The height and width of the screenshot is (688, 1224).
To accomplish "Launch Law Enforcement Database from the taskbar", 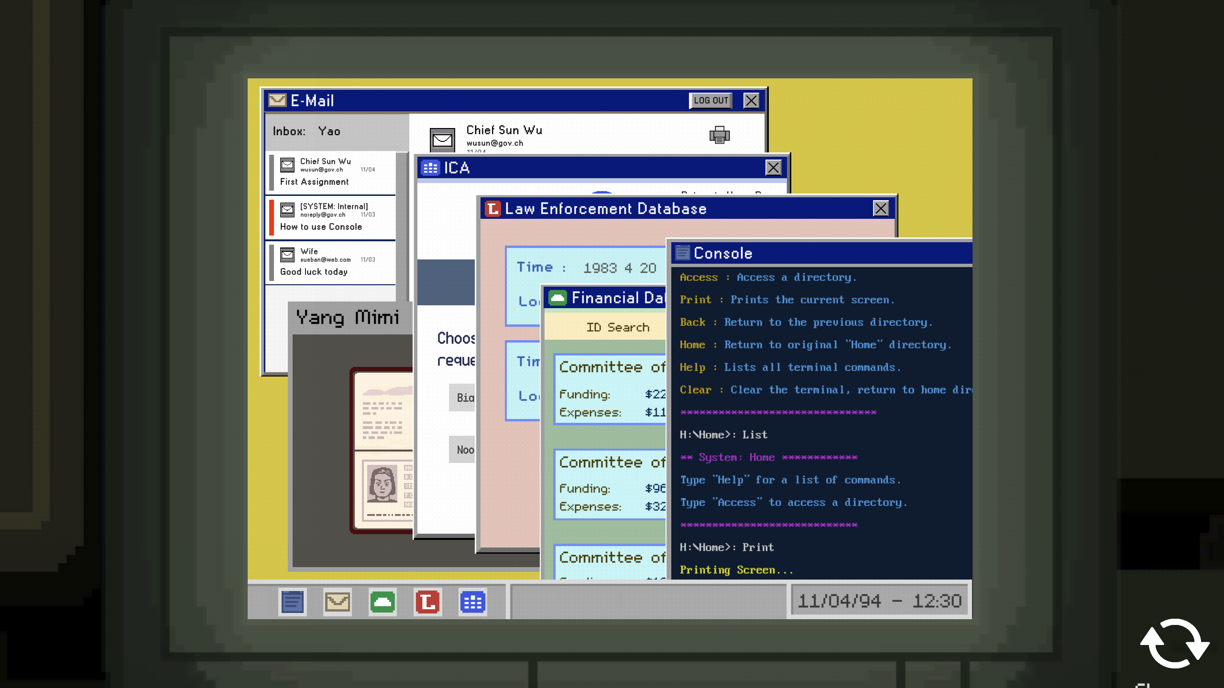I will pyautogui.click(x=427, y=602).
